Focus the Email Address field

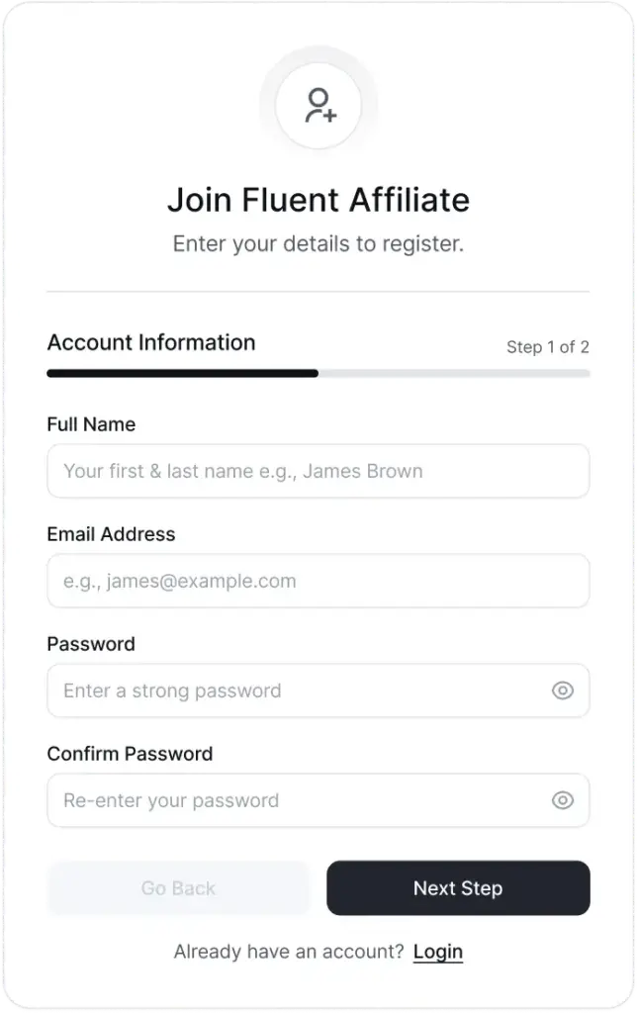[x=318, y=581]
